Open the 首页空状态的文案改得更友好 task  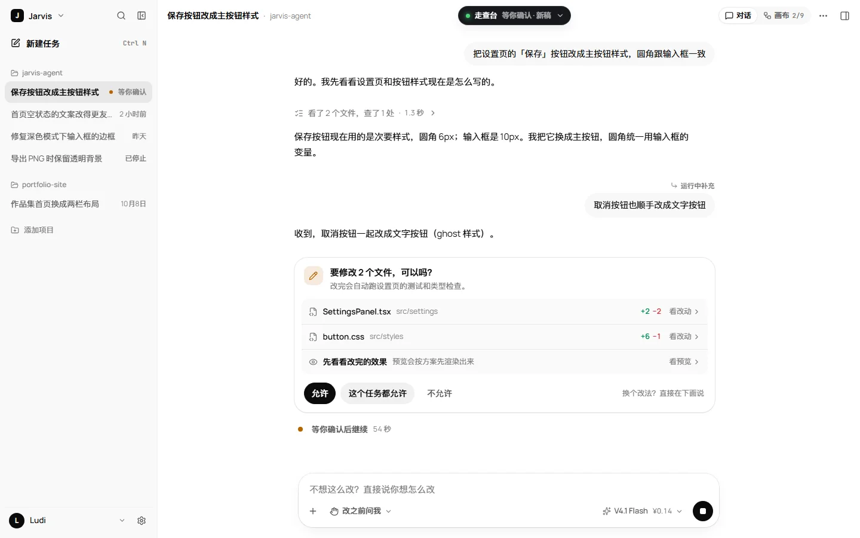(x=78, y=114)
